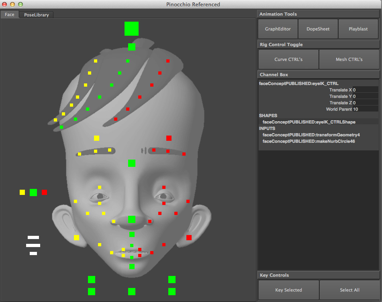Pick large red square above red eyebrow
Image resolution: width=382 pixels, height=302 pixels.
(x=169, y=138)
